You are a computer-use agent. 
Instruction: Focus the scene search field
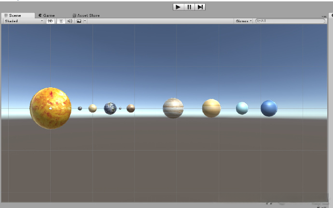(290, 21)
